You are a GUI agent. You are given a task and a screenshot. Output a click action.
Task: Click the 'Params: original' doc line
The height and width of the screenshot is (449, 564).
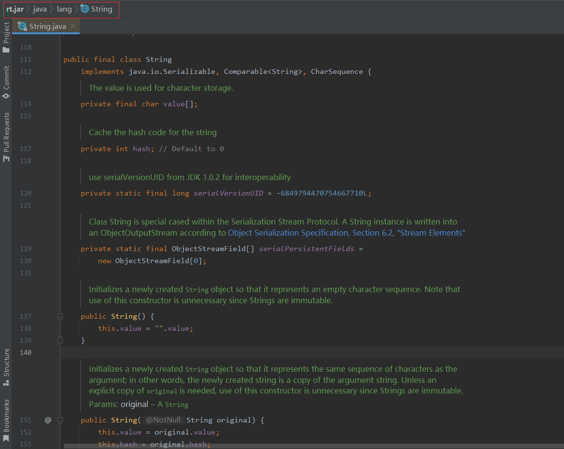pos(139,405)
